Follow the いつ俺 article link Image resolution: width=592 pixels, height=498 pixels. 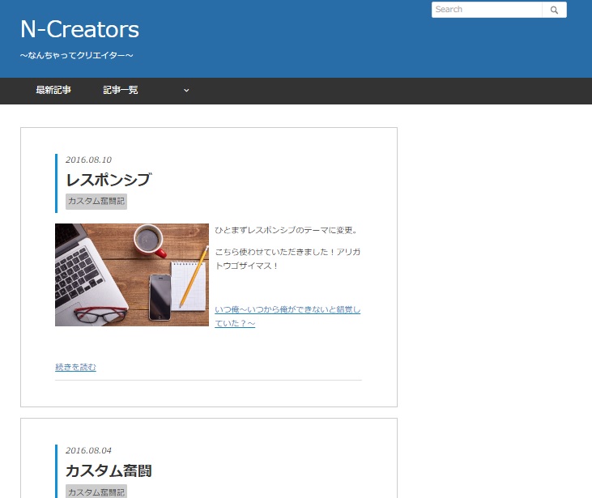(287, 317)
